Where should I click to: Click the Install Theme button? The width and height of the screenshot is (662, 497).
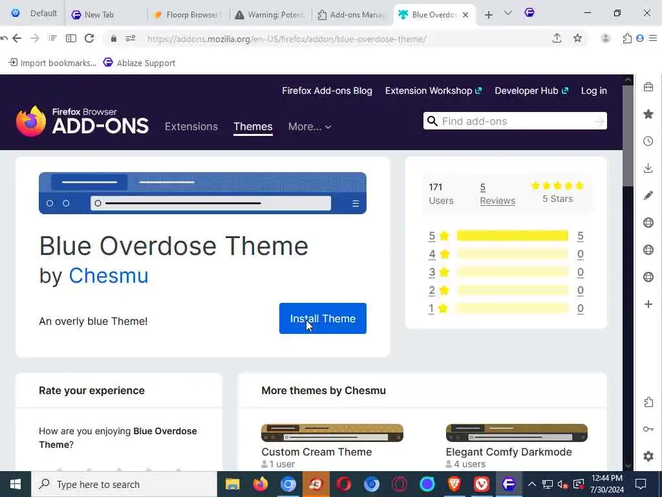click(323, 318)
